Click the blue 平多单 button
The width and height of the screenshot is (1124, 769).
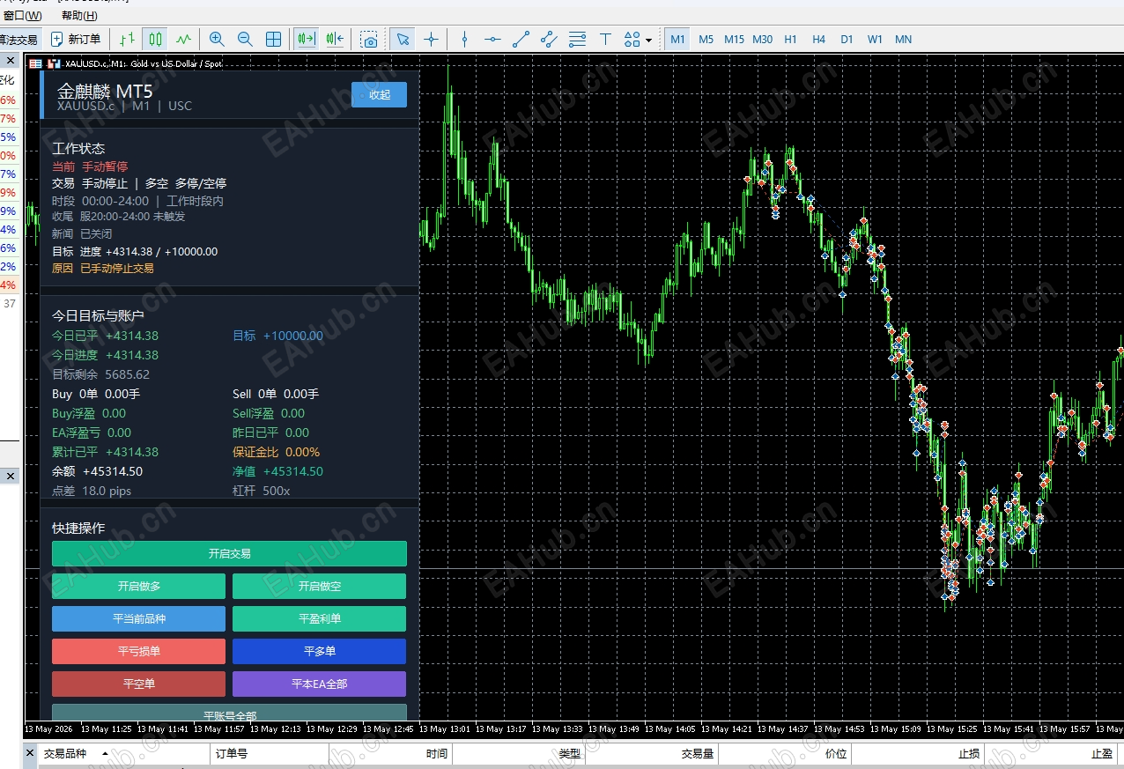[319, 651]
